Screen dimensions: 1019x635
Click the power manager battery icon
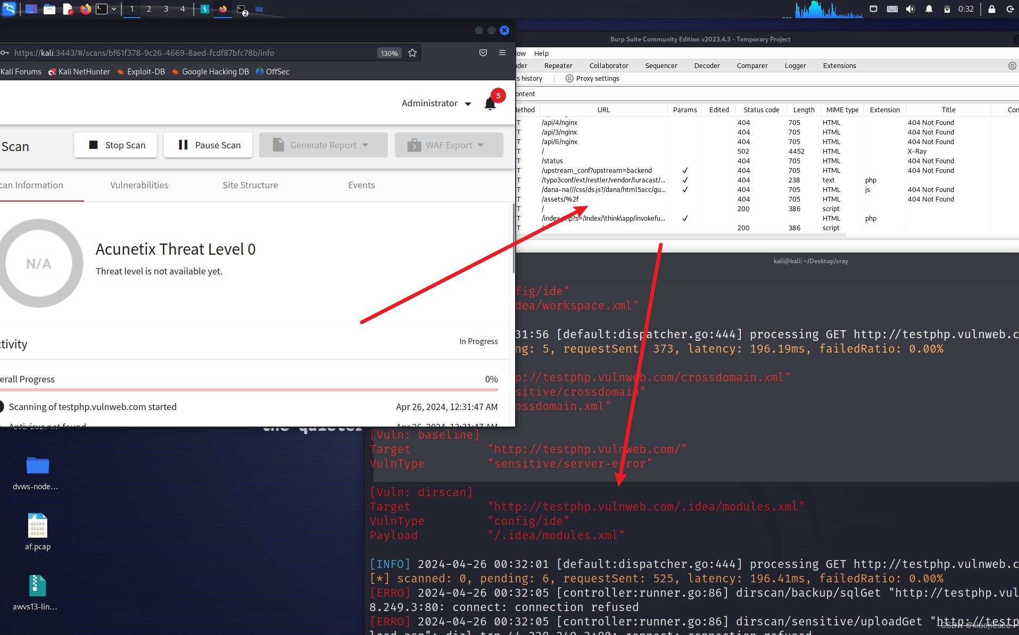pyautogui.click(x=947, y=9)
